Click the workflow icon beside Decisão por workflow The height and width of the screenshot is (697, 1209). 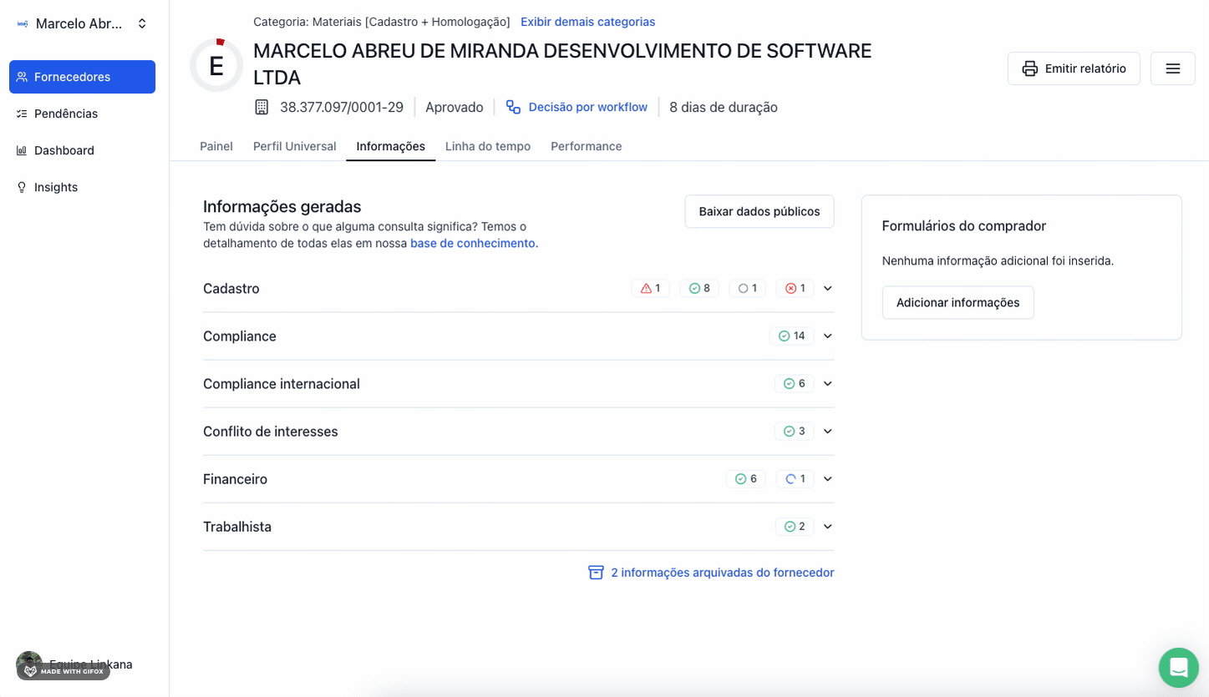[x=513, y=107]
